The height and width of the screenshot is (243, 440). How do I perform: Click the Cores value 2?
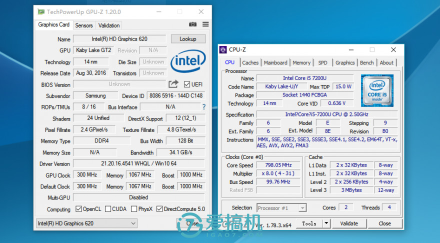(x=345, y=207)
